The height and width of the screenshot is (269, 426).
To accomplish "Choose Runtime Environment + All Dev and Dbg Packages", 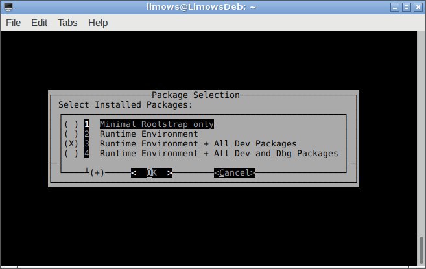I will [201, 153].
